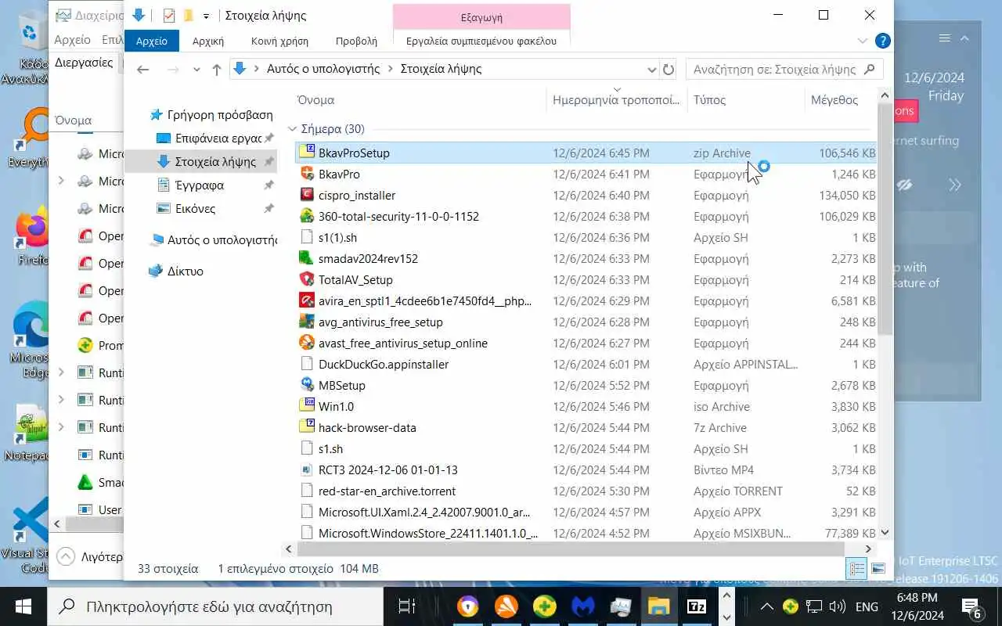Viewport: 1002px width, 626px height.
Task: Open the notification center icon
Action: click(971, 606)
